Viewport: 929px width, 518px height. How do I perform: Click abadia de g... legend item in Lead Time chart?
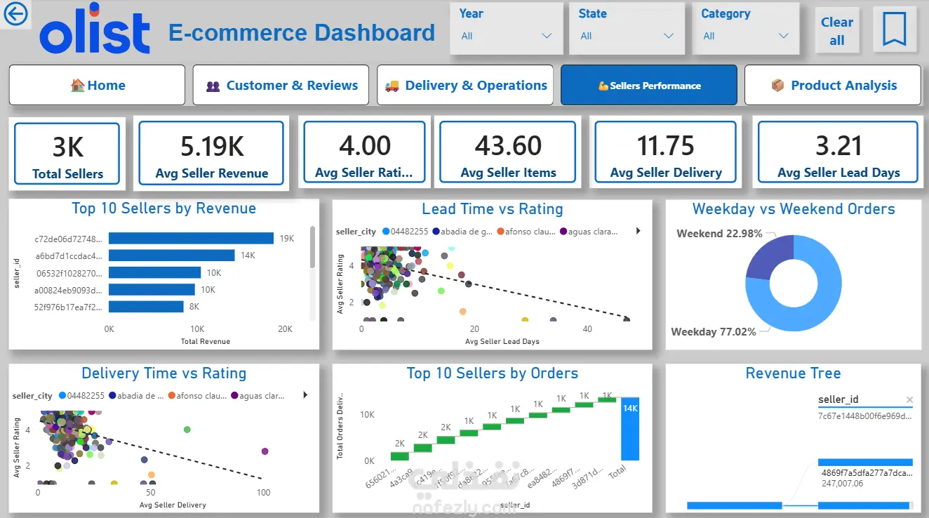462,232
